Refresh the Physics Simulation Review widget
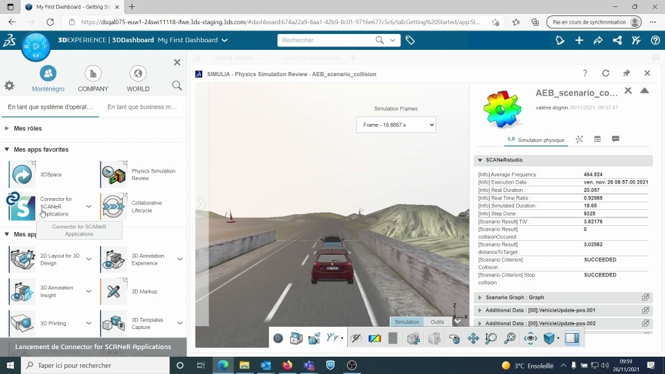 (605, 73)
